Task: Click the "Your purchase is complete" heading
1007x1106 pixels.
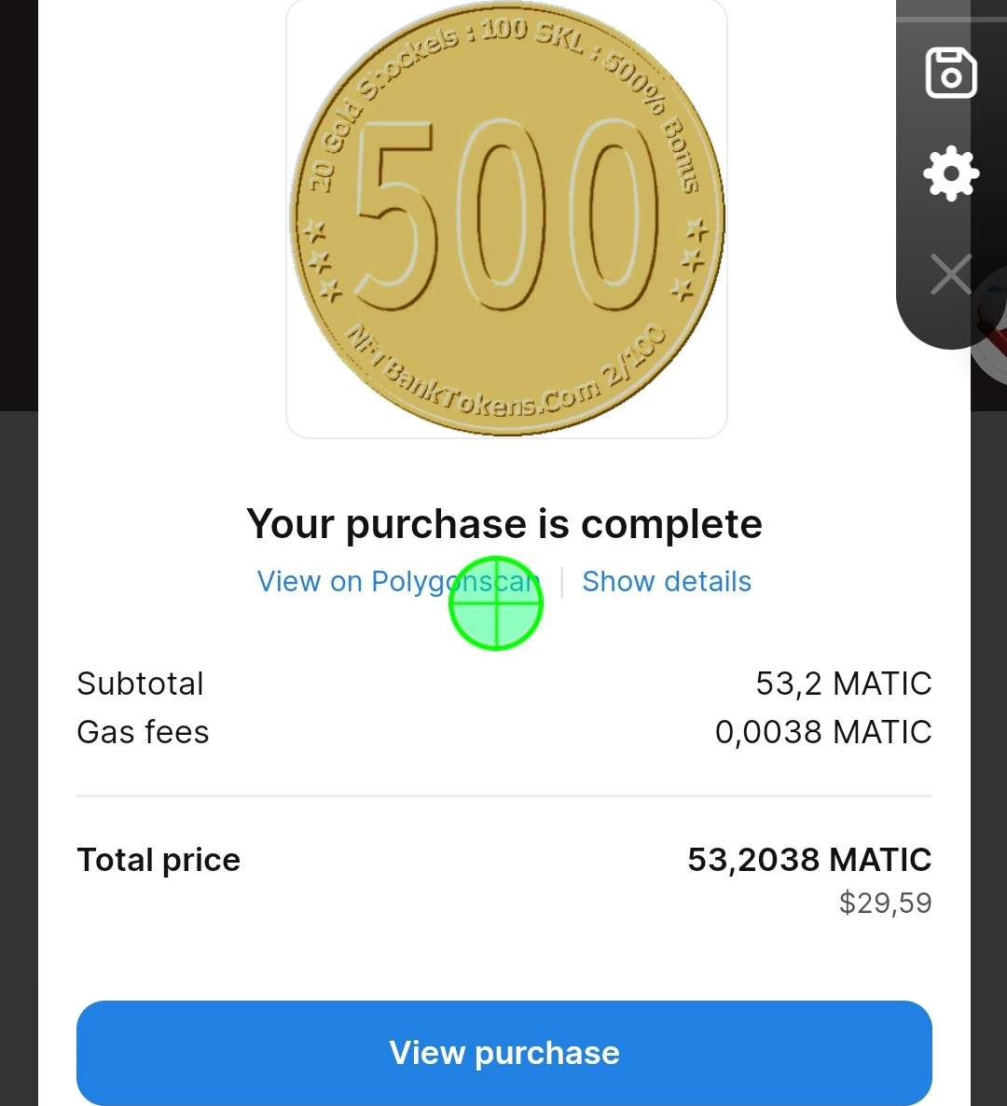Action: [504, 524]
